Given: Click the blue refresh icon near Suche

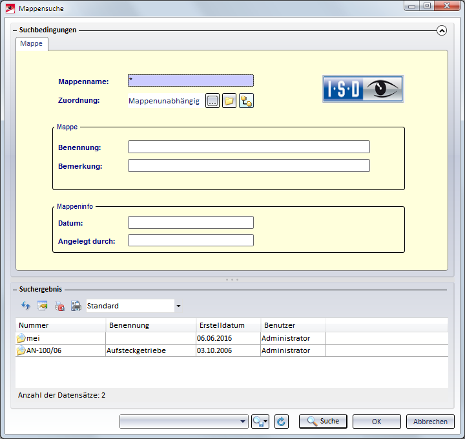Looking at the screenshot, I should coord(281,422).
